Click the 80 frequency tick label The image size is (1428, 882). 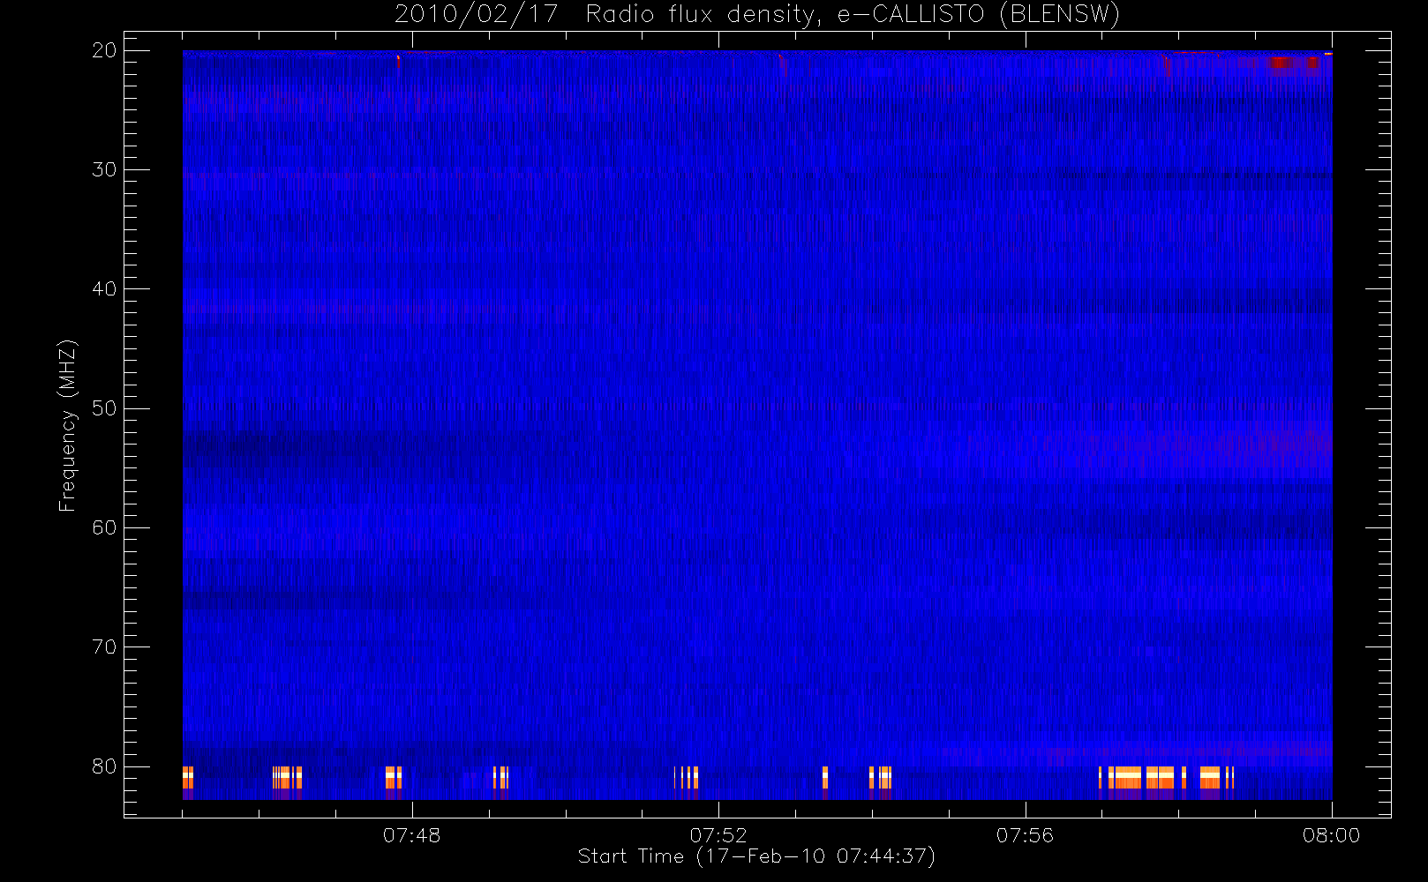(104, 766)
